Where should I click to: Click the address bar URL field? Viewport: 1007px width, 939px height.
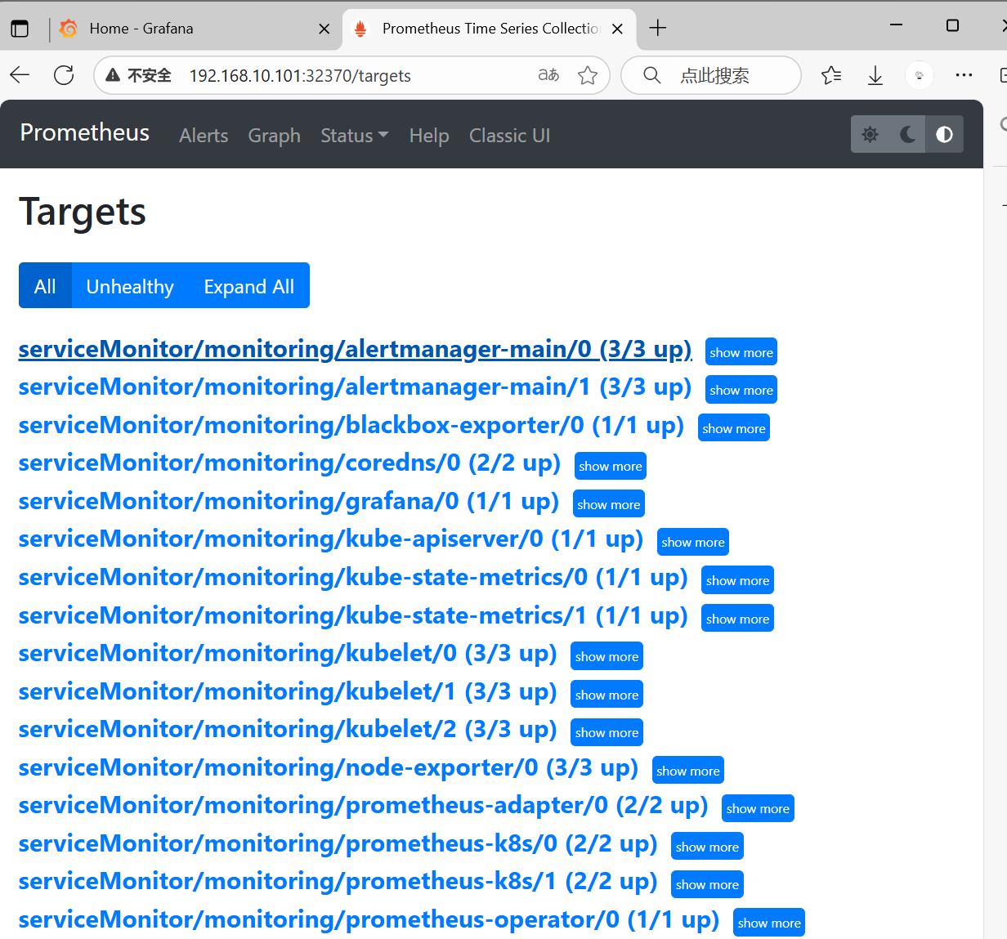coord(351,75)
